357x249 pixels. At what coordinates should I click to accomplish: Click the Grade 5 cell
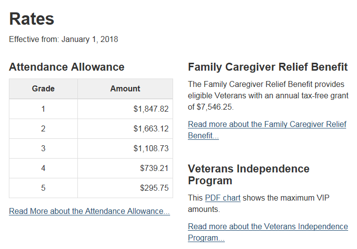43,188
